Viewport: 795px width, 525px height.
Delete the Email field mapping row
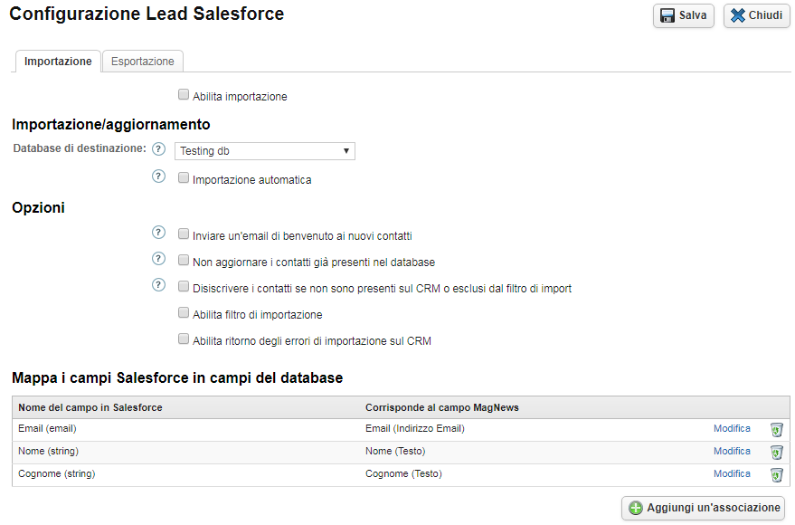[x=776, y=430]
